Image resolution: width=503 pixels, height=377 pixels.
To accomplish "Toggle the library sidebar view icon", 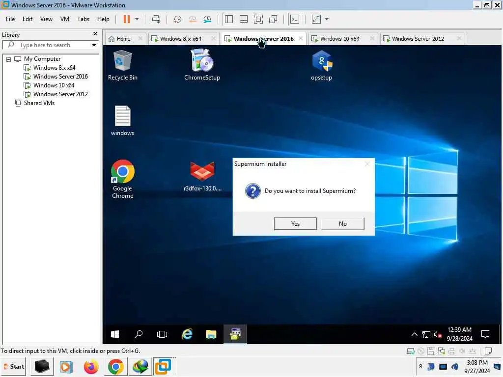I will (x=229, y=19).
